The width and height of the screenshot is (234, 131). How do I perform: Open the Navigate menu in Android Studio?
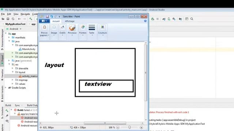pos(25,14)
